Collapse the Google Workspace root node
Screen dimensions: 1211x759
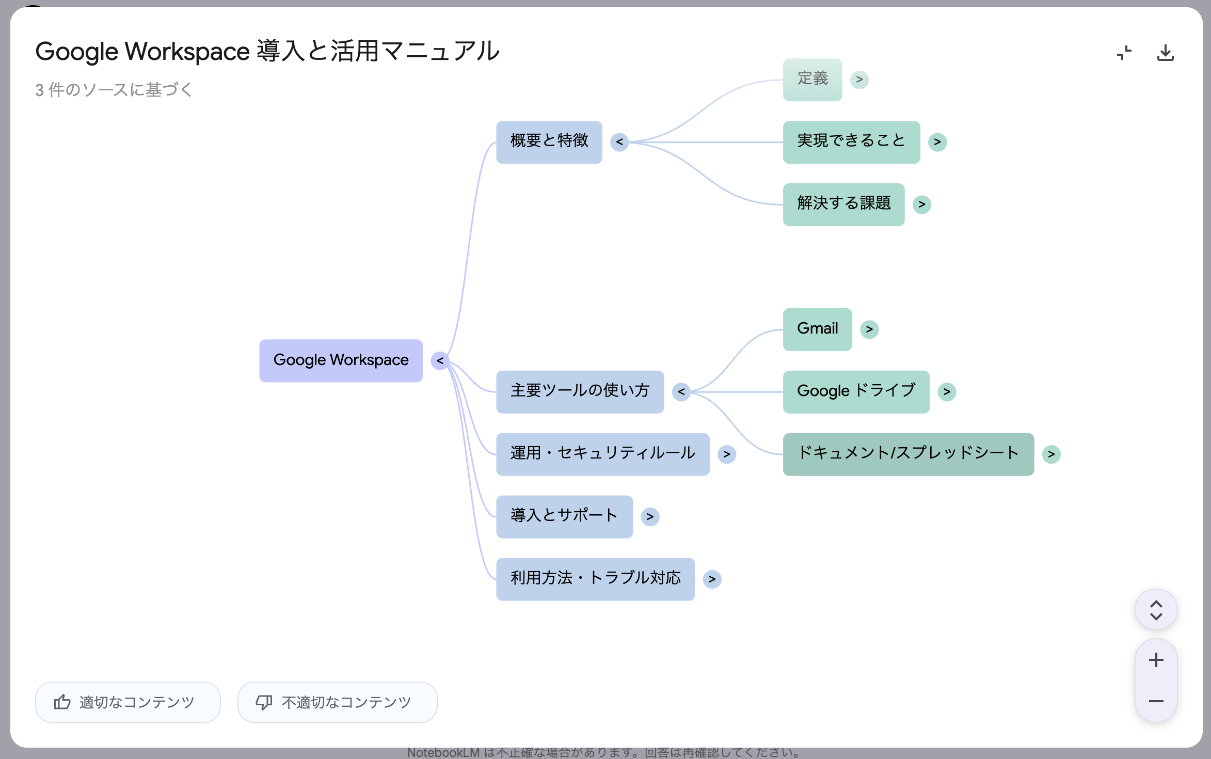[x=440, y=360]
